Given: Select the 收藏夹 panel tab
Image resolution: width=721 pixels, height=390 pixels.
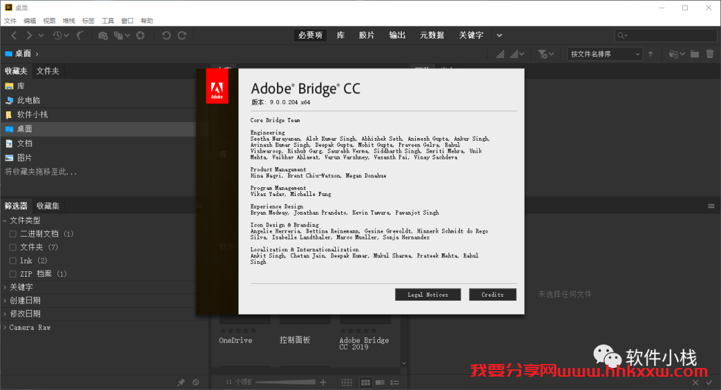Looking at the screenshot, I should 16,71.
